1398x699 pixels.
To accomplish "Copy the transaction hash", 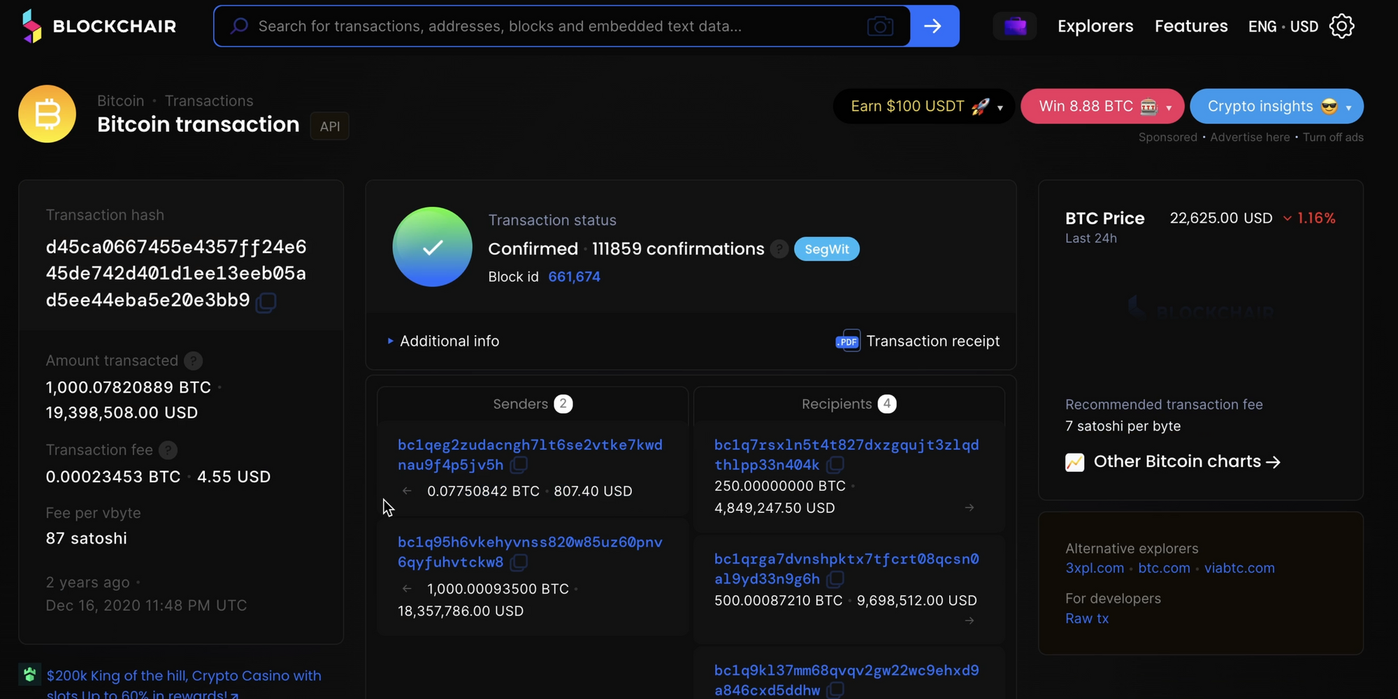I will (266, 302).
